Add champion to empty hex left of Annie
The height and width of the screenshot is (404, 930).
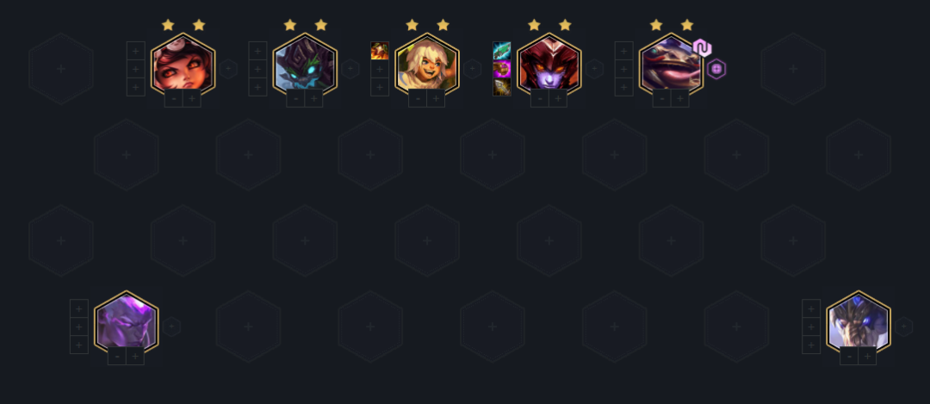coord(61,69)
